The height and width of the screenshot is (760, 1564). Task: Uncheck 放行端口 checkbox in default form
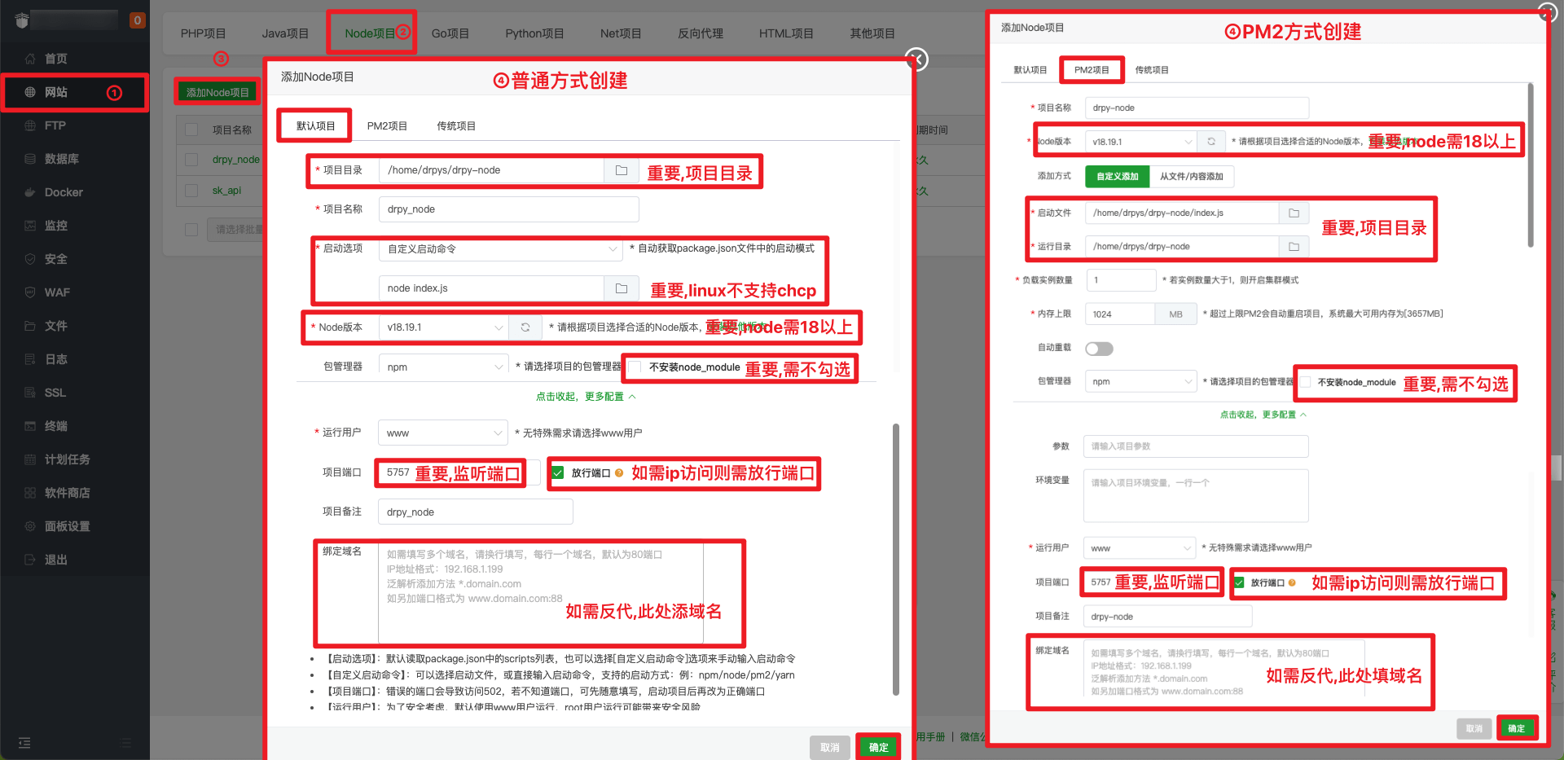(x=558, y=472)
